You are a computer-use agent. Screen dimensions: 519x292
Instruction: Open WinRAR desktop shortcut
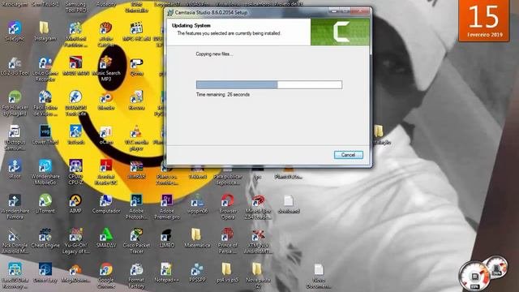click(136, 170)
